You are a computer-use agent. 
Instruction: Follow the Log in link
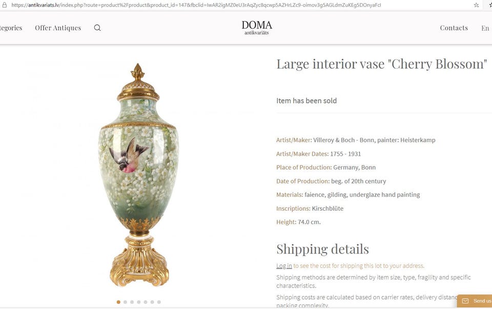[284, 266]
